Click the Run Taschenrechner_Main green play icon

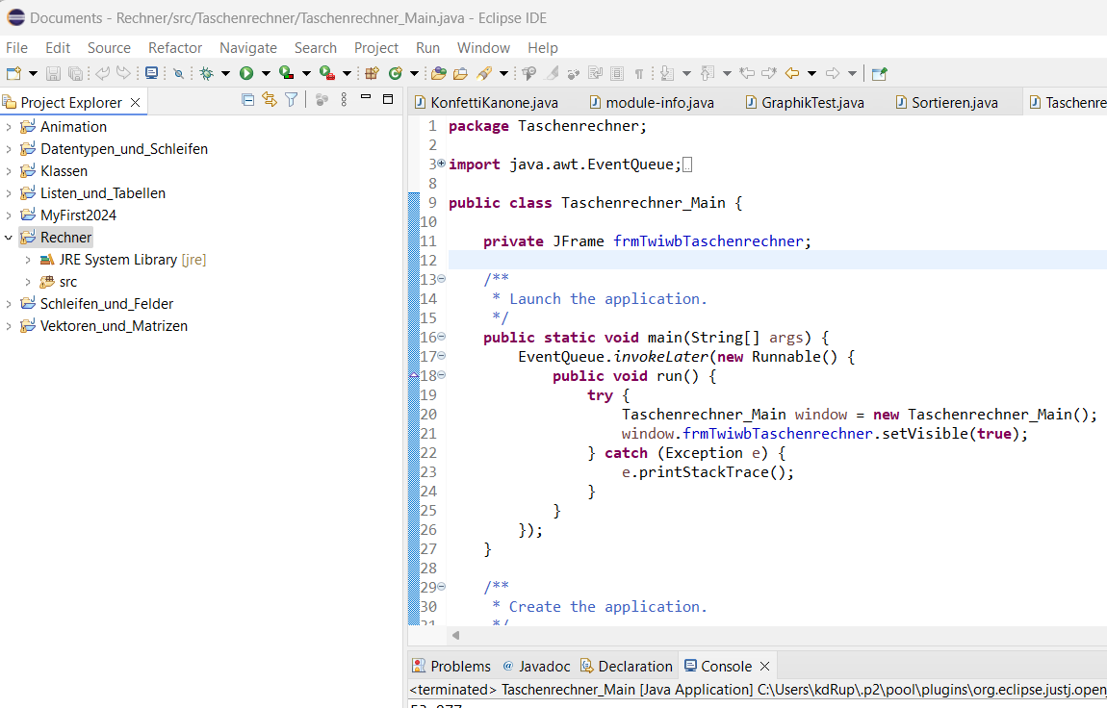(246, 73)
